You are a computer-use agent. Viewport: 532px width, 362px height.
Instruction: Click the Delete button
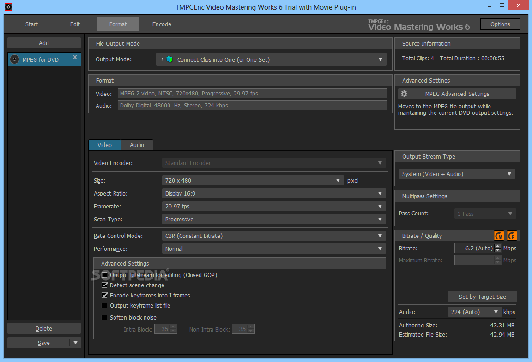click(x=44, y=328)
